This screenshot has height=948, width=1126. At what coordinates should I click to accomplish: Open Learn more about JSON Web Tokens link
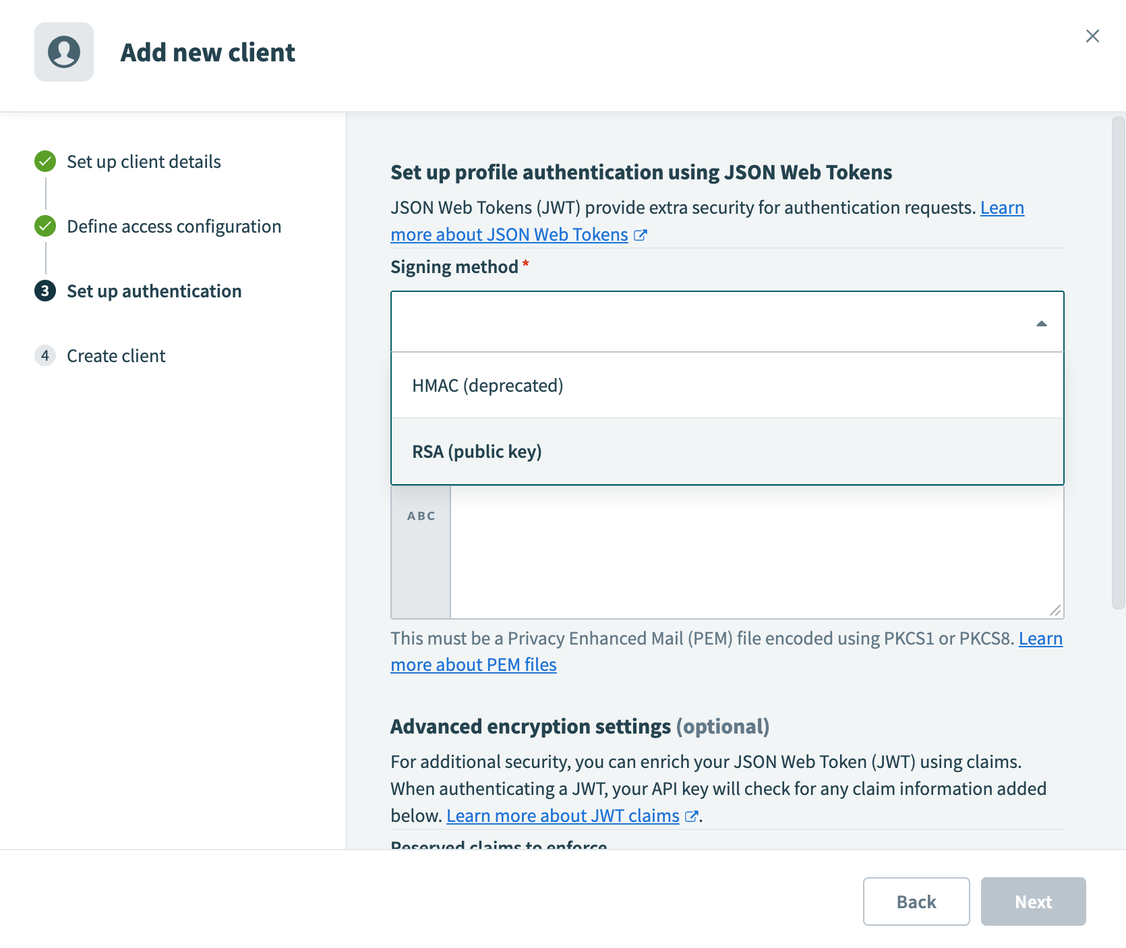point(509,234)
